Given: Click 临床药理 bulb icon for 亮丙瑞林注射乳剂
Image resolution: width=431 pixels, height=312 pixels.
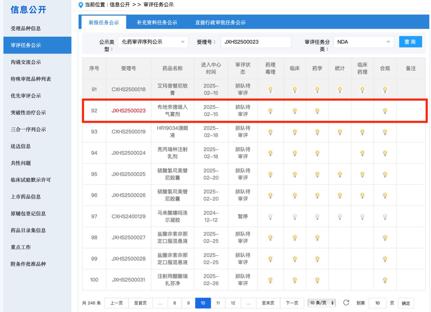Looking at the screenshot, I should pos(362,153).
